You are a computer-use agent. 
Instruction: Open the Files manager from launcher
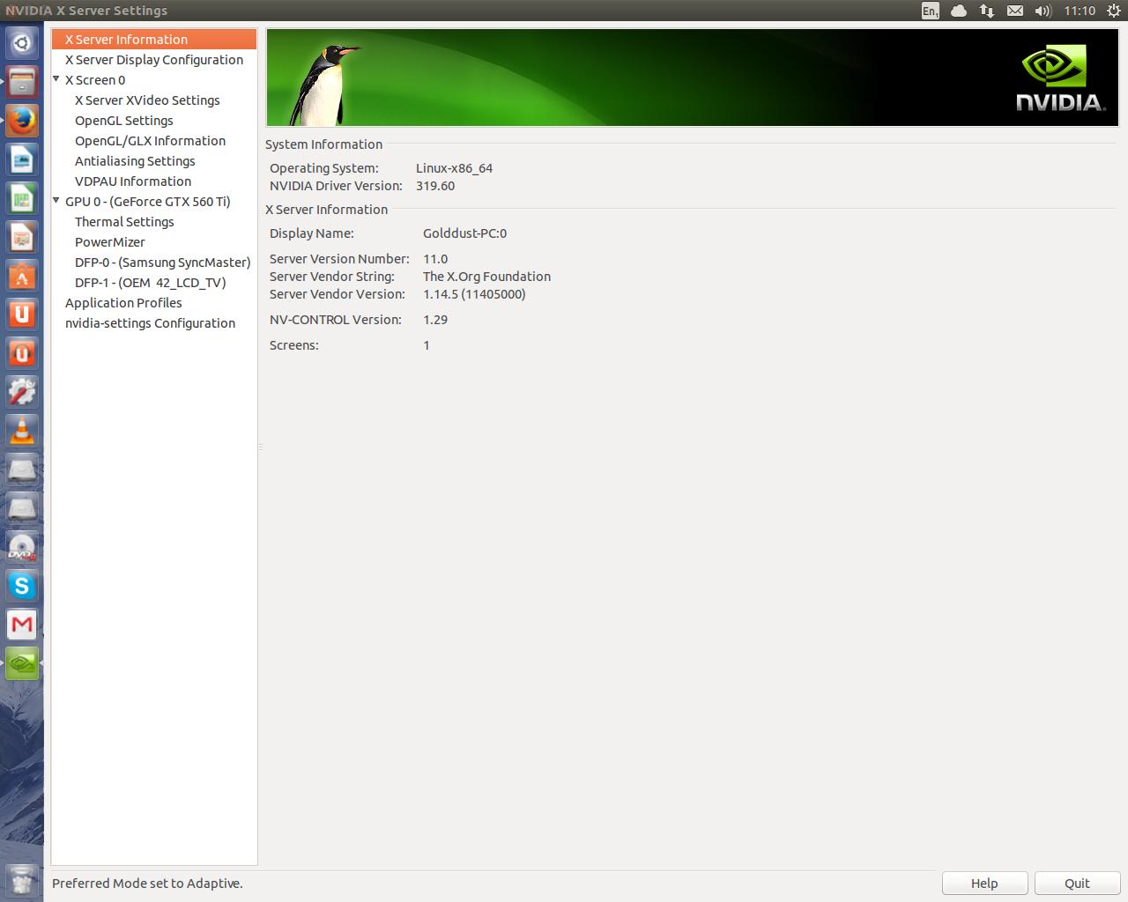(22, 82)
